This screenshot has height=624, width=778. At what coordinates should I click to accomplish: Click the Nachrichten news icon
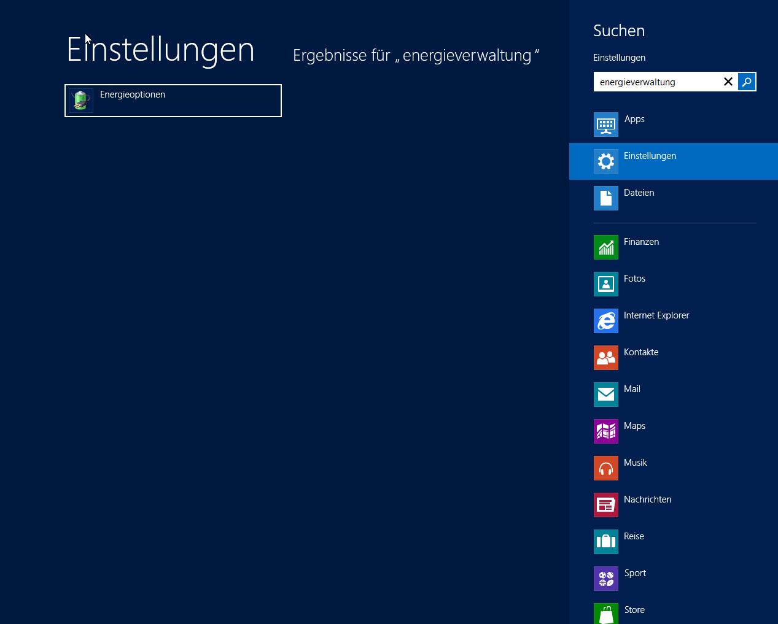click(x=606, y=505)
